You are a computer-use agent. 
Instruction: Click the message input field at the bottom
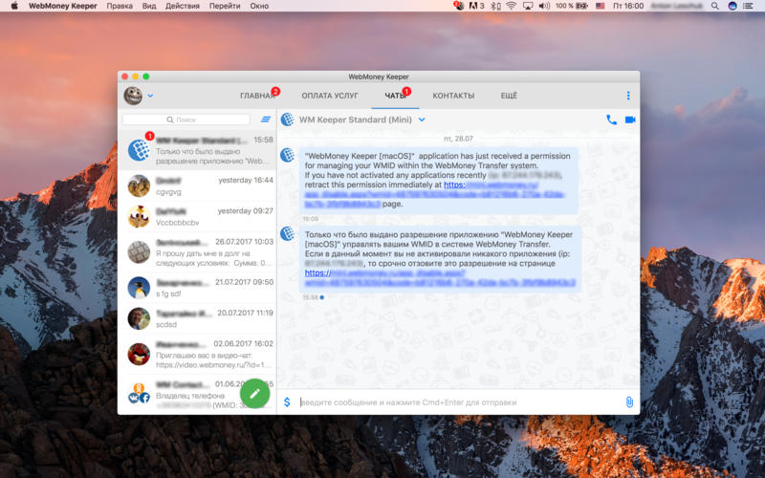(459, 402)
